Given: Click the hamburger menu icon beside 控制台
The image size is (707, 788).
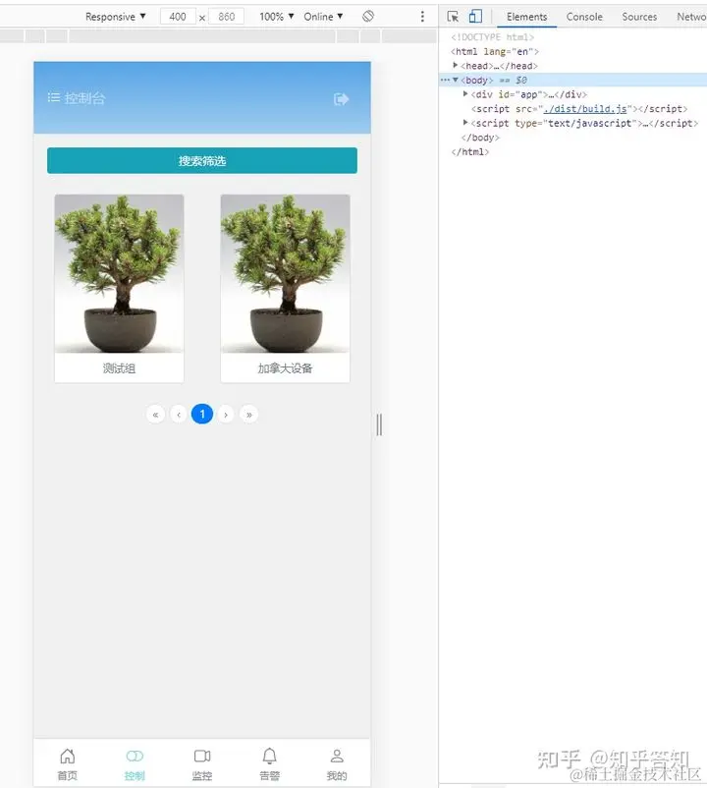Looking at the screenshot, I should point(54,97).
